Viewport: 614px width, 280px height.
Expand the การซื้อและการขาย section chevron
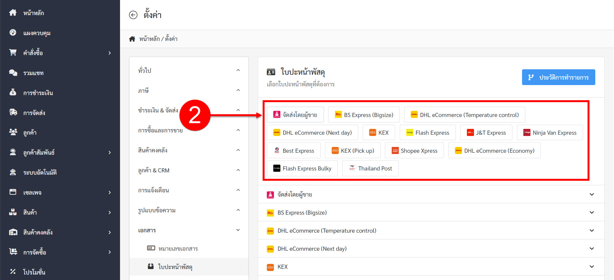pyautogui.click(x=238, y=130)
